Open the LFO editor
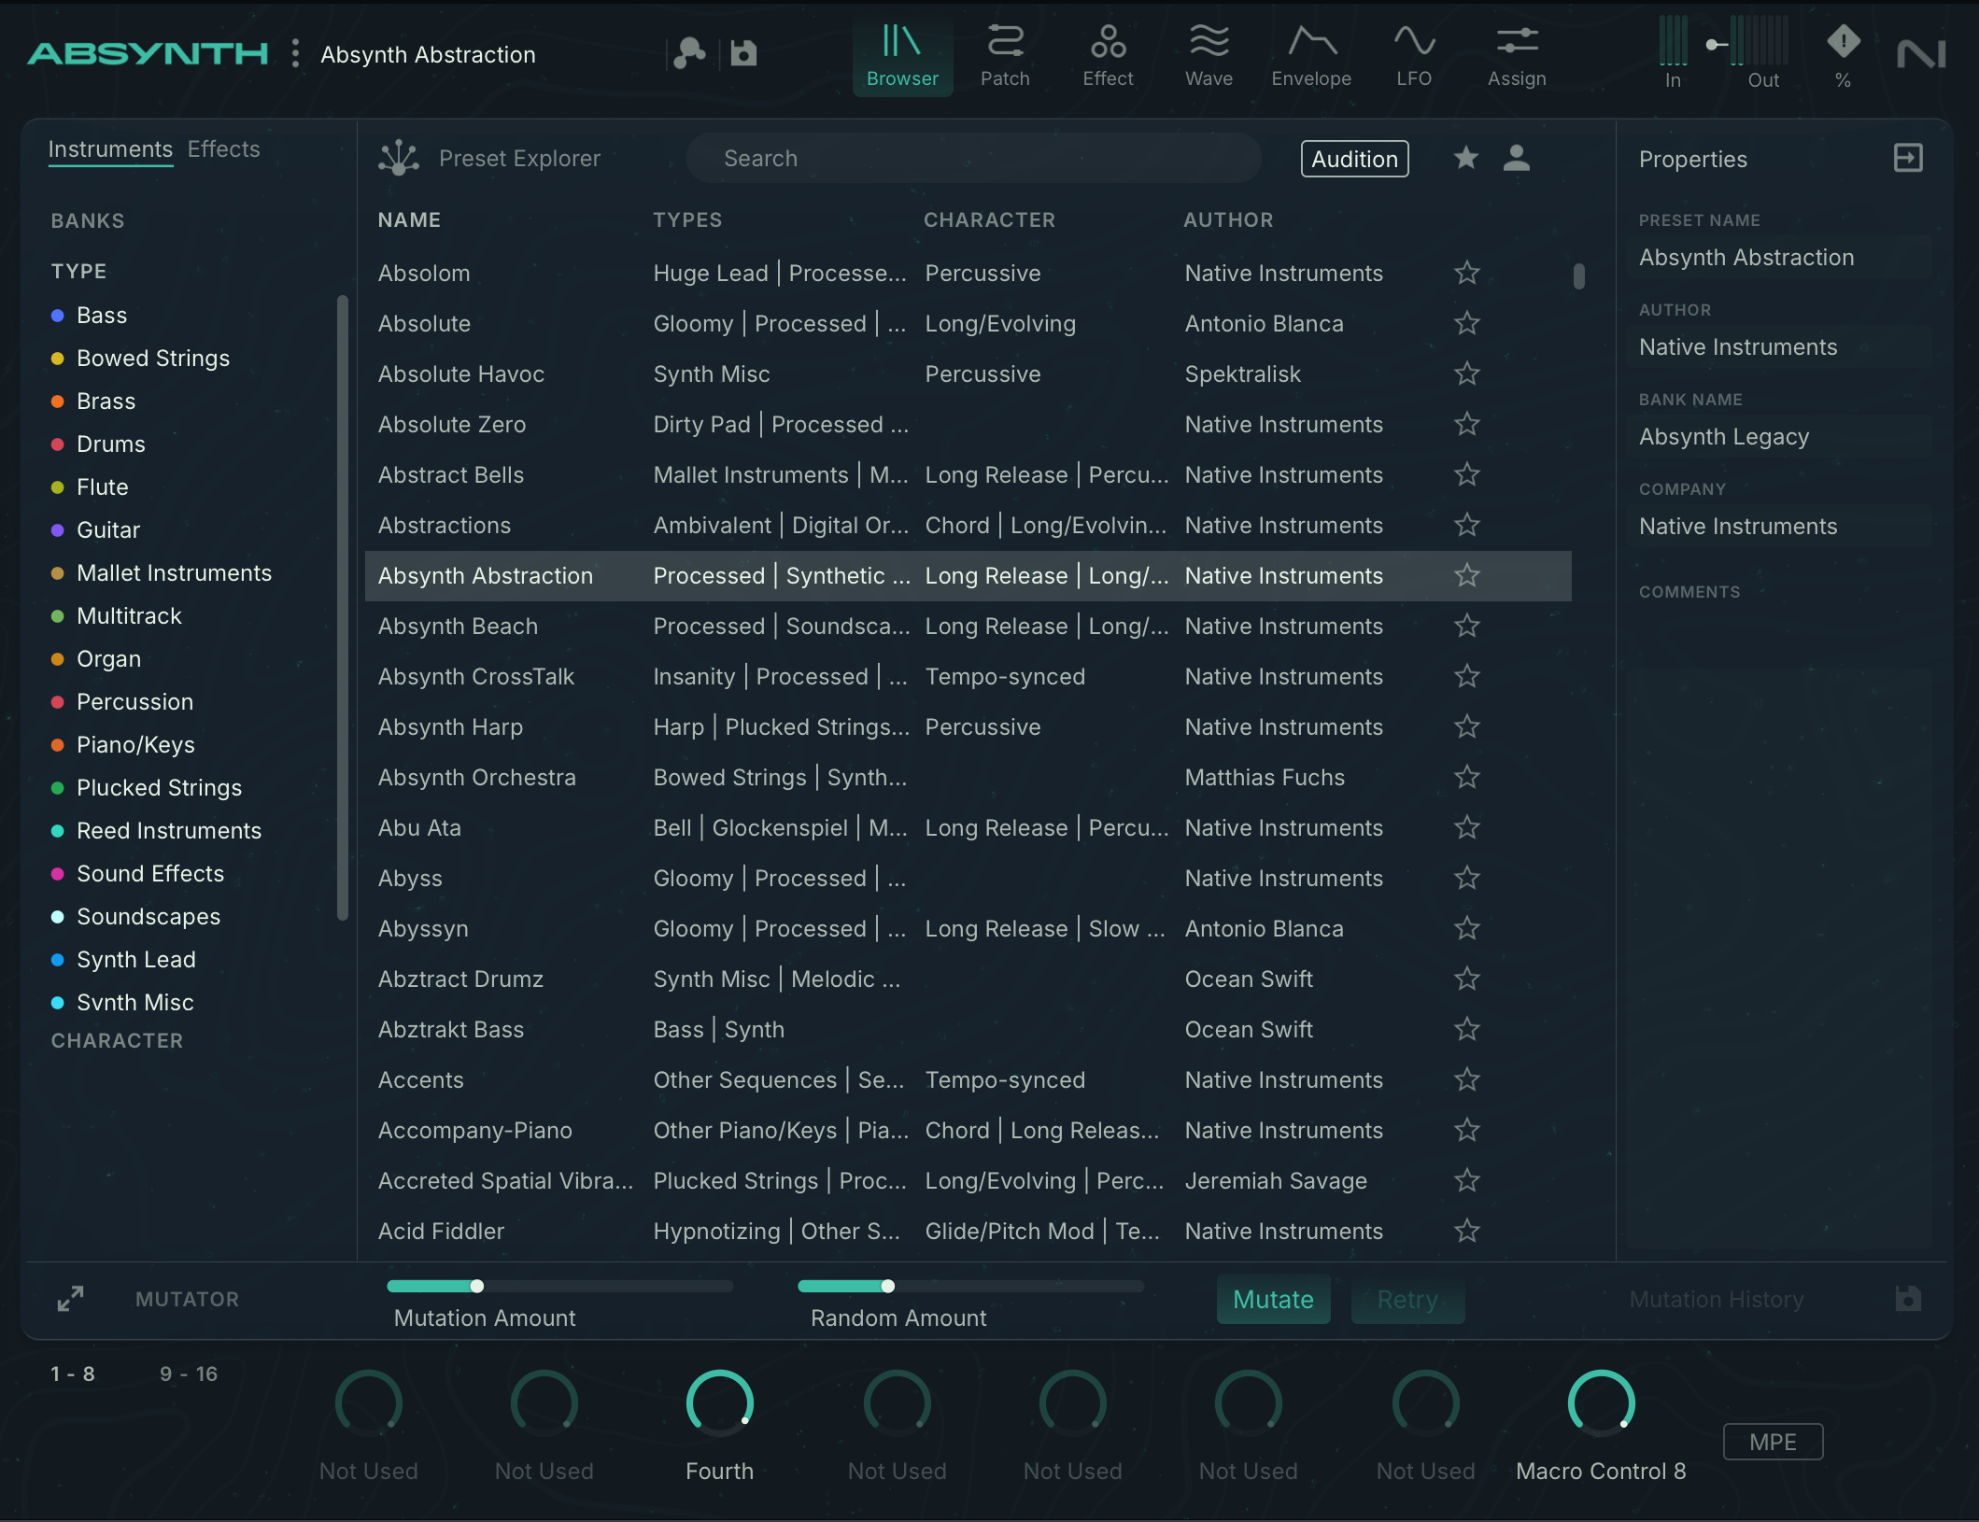The height and width of the screenshot is (1522, 1979). click(1413, 54)
